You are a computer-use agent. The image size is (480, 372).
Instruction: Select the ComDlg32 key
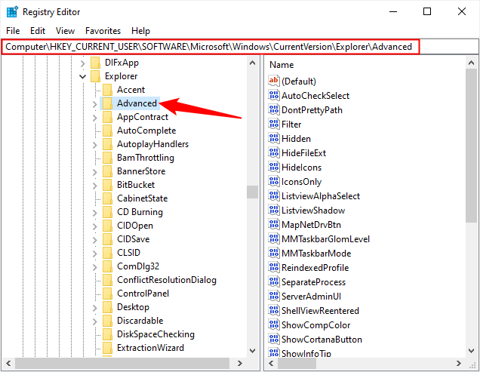(x=138, y=266)
